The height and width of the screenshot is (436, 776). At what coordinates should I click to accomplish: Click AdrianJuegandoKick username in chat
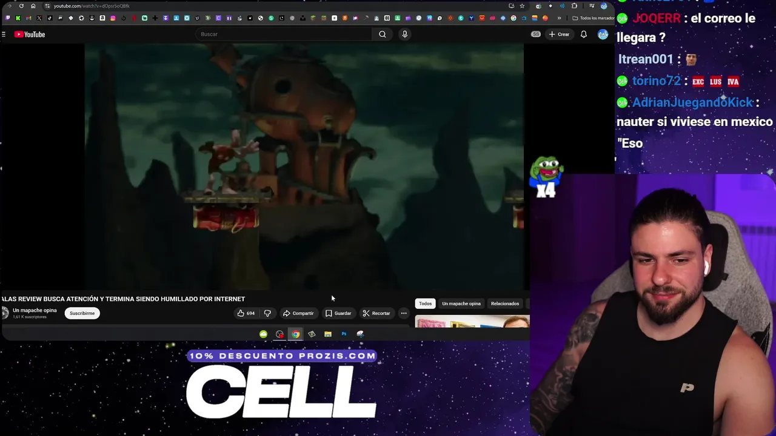pos(692,102)
